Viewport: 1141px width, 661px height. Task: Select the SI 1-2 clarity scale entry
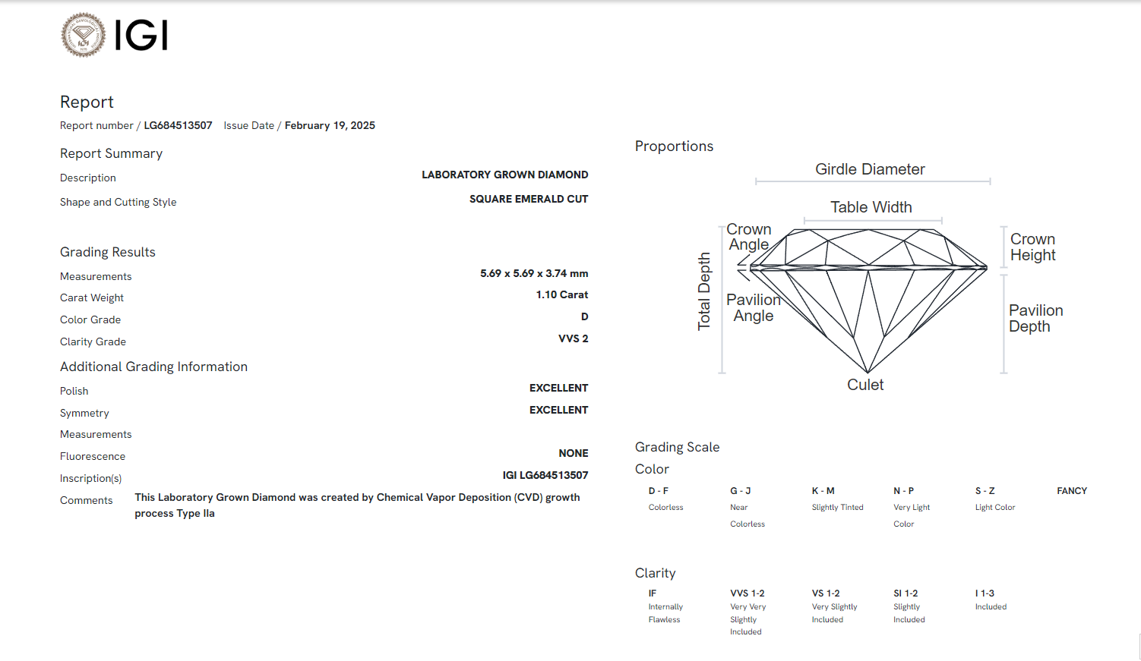(906, 593)
